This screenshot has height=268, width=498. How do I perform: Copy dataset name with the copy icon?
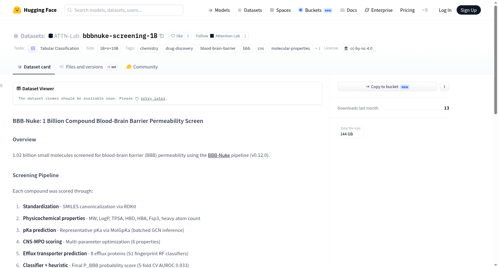pyautogui.click(x=162, y=36)
